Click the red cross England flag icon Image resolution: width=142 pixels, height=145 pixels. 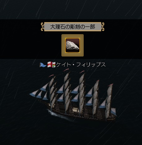50,65
